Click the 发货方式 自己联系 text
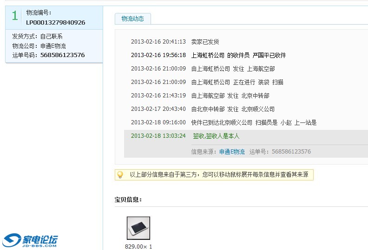Viewport: 368px width, 250px height. 37,36
